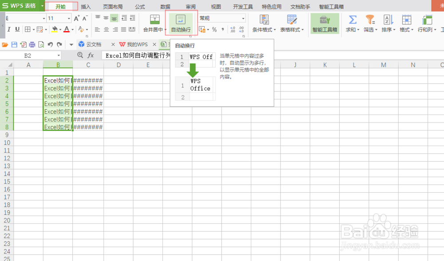444x261 pixels.
Task: Toggle bottom vertical alignment
Action: click(114, 18)
